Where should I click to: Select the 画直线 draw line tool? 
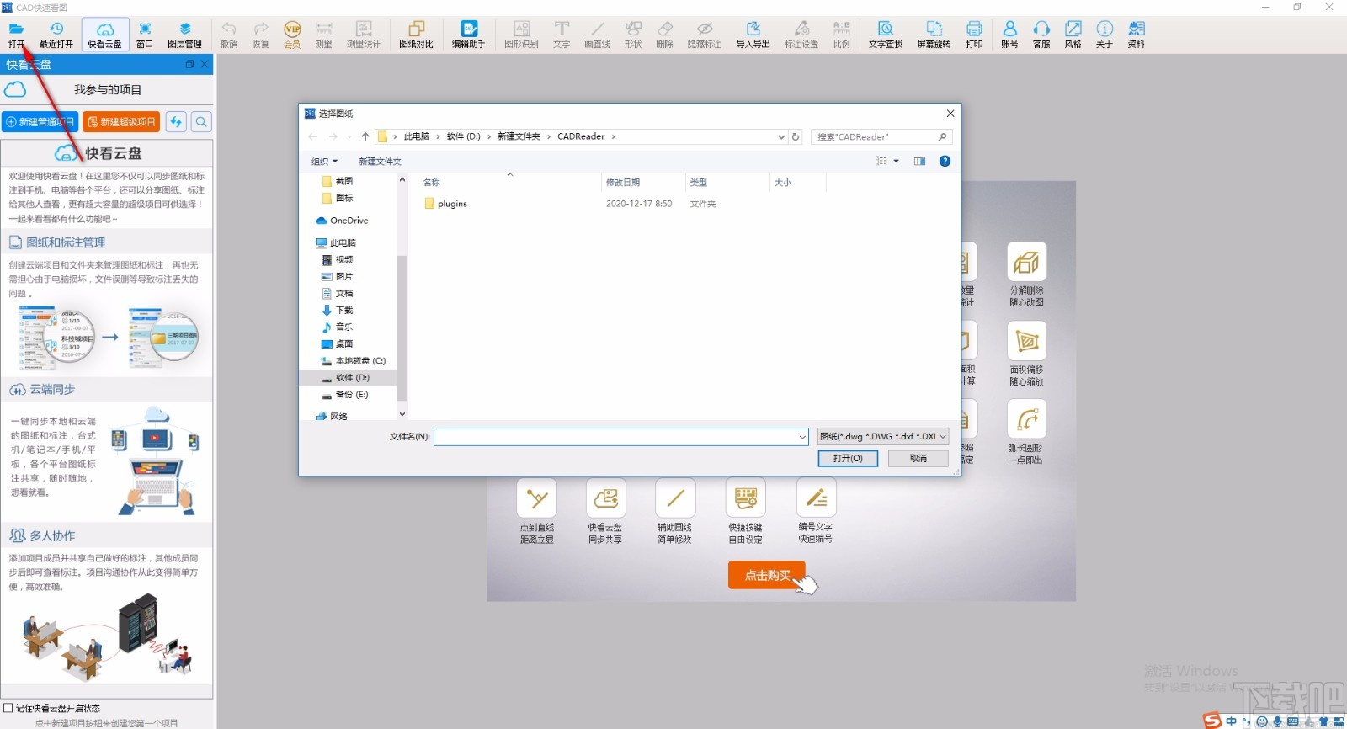click(x=597, y=34)
